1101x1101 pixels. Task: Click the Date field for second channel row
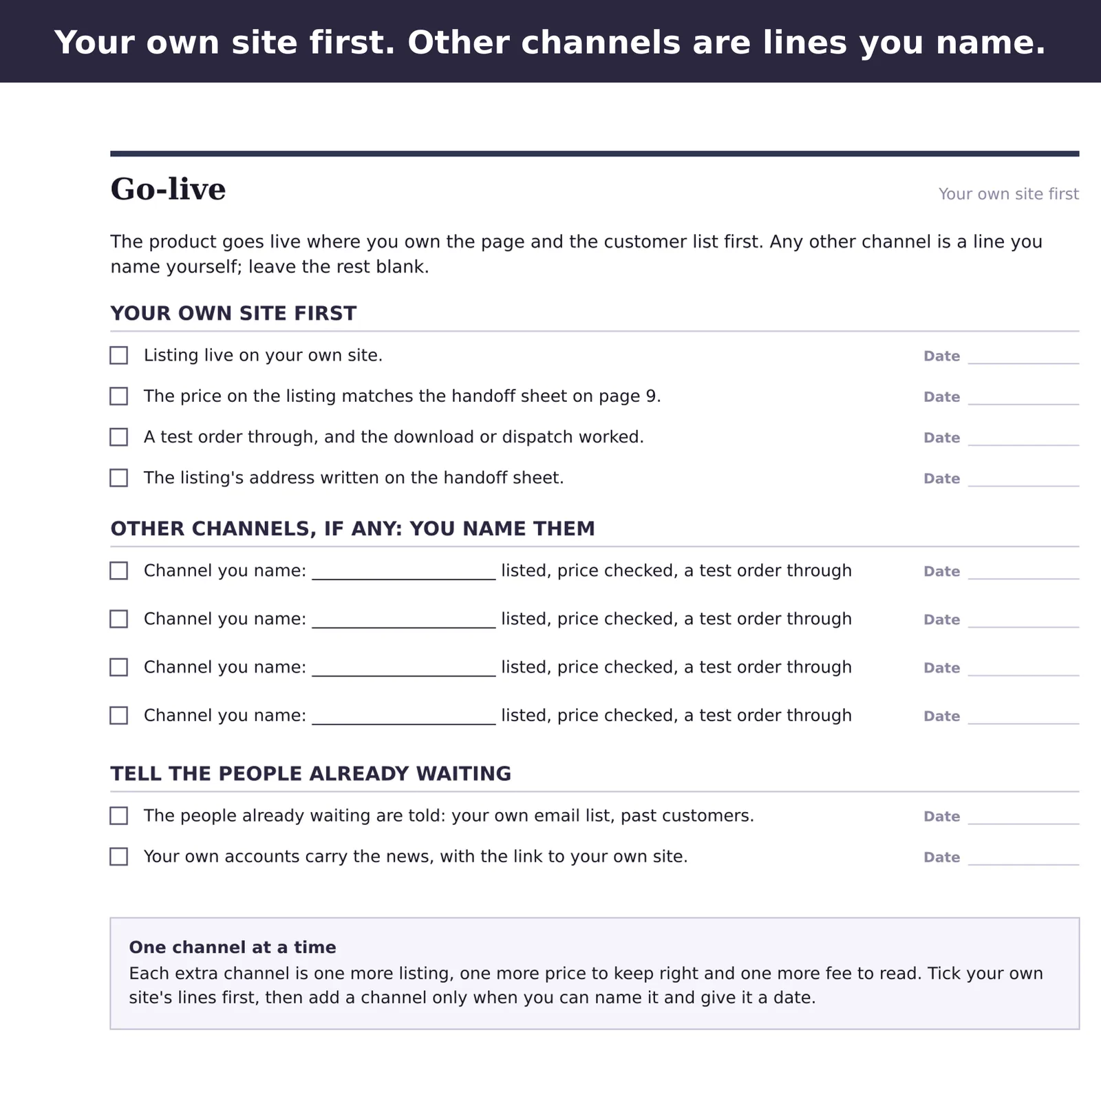pyautogui.click(x=1023, y=620)
